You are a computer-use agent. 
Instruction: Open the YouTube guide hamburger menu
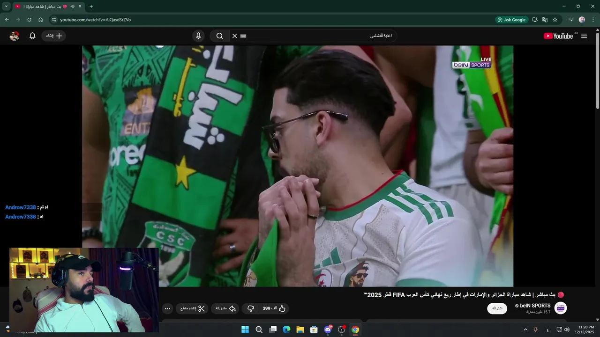(x=584, y=36)
